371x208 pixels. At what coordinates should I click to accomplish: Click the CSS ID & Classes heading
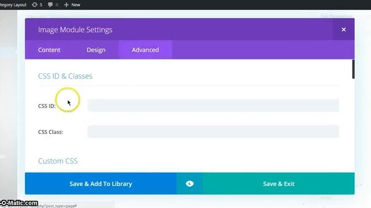pos(65,76)
